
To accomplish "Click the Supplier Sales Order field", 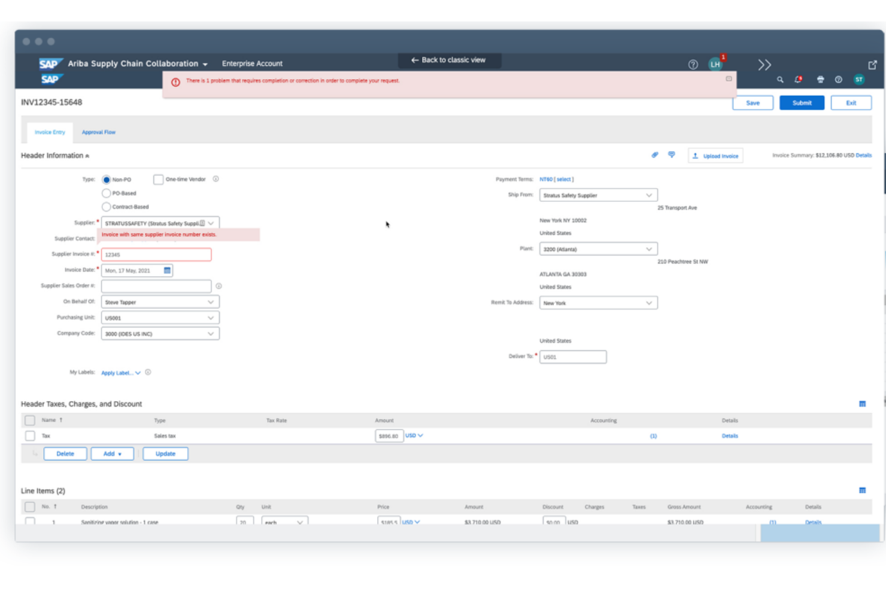I will click(156, 286).
